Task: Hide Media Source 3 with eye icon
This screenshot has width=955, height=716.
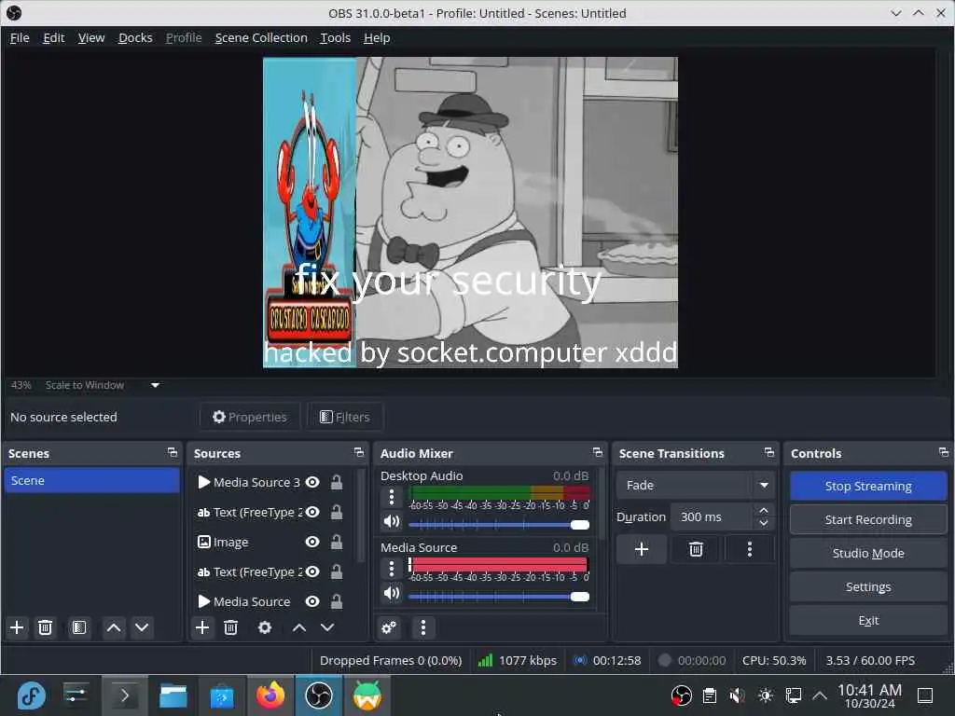Action: pos(312,482)
